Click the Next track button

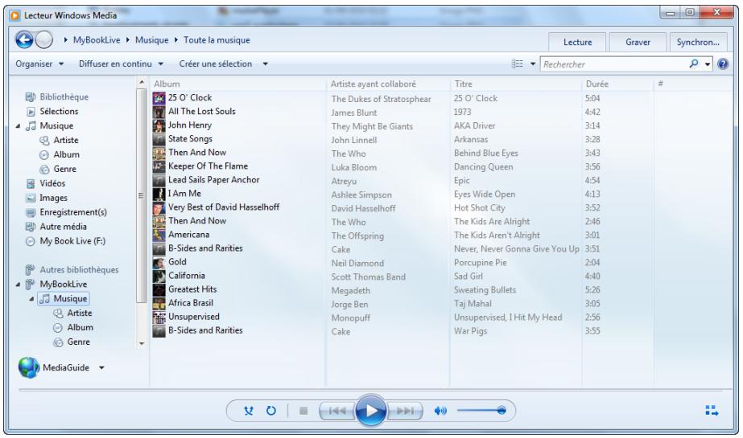[405, 411]
